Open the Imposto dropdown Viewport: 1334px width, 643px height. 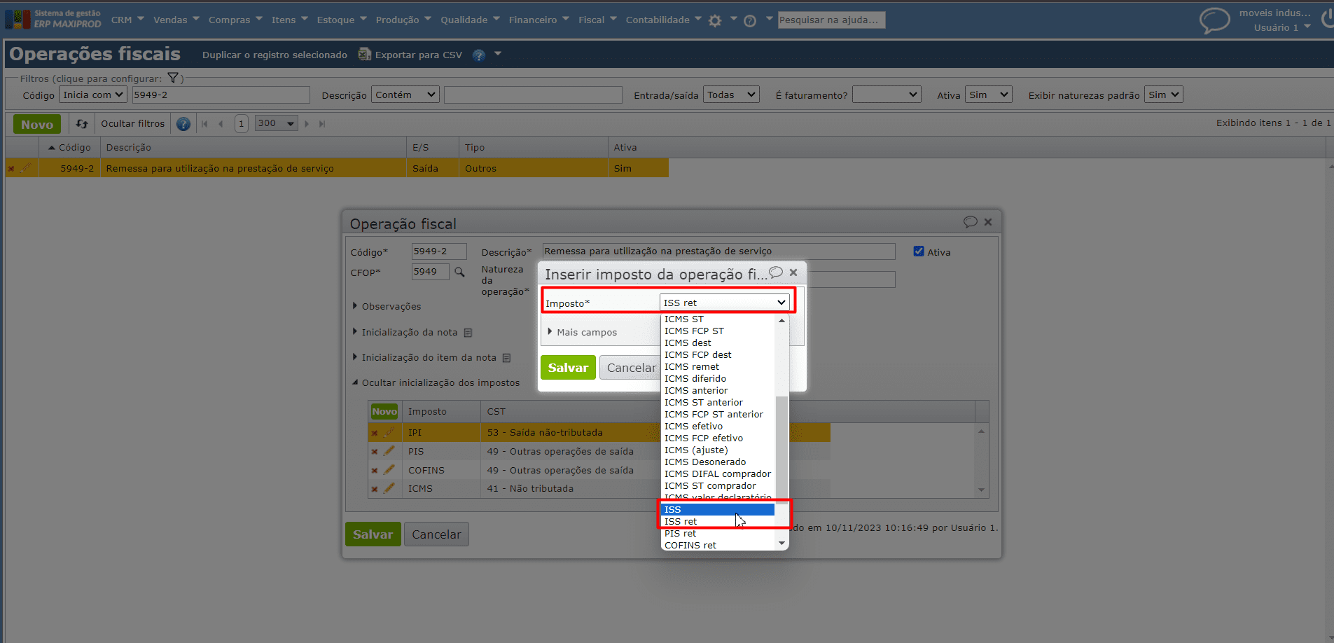(x=725, y=303)
